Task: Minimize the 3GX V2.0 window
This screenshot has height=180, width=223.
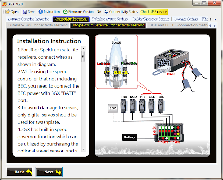Action: (197, 3)
